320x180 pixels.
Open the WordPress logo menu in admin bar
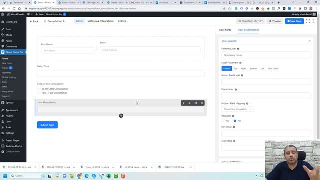coord(3,14)
